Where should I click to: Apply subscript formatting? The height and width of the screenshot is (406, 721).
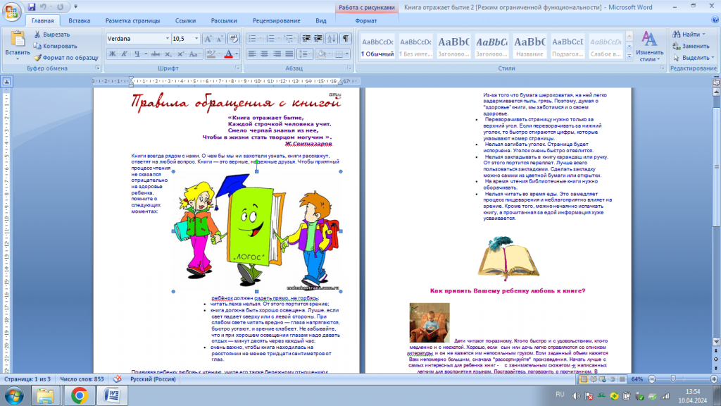(x=168, y=54)
